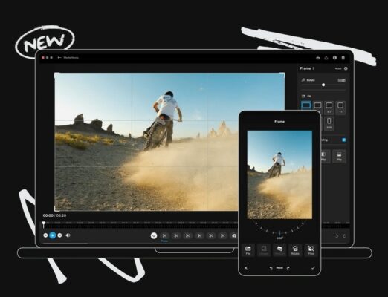Cancel phone edit with X icon

click(246, 268)
